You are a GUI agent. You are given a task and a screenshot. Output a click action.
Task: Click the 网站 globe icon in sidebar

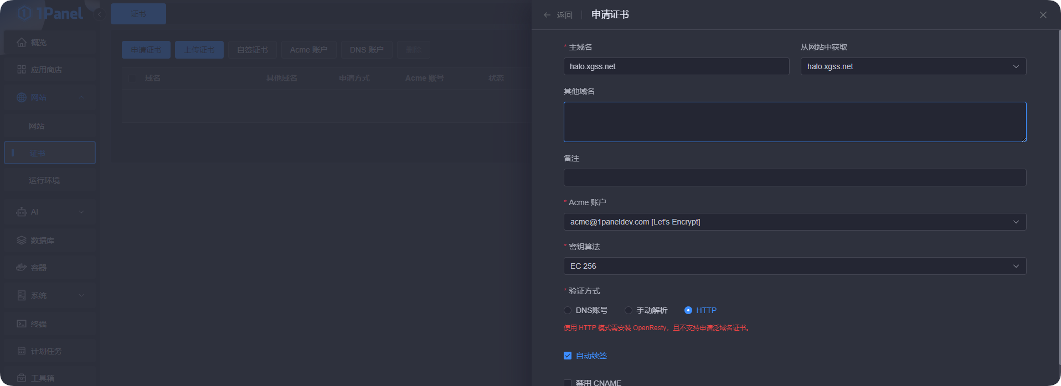(22, 97)
